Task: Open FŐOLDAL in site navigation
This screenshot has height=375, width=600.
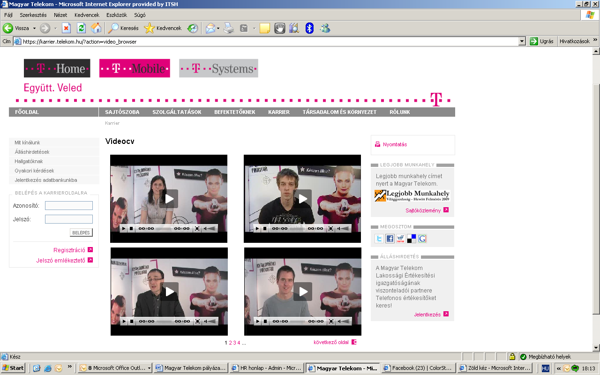Action: (x=27, y=112)
